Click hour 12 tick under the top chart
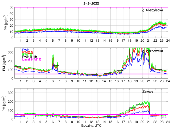 pyautogui.click(x=91, y=41)
